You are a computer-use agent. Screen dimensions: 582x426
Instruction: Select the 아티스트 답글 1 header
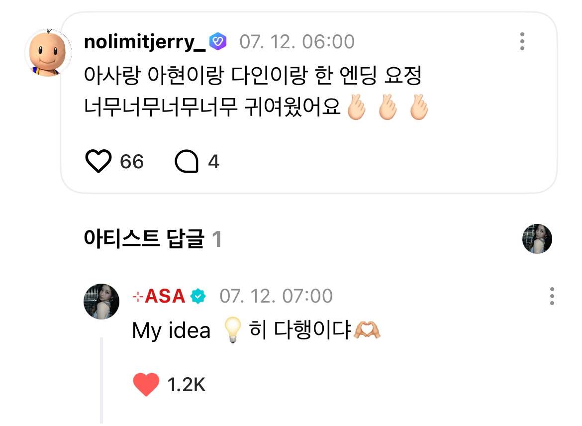pyautogui.click(x=153, y=238)
